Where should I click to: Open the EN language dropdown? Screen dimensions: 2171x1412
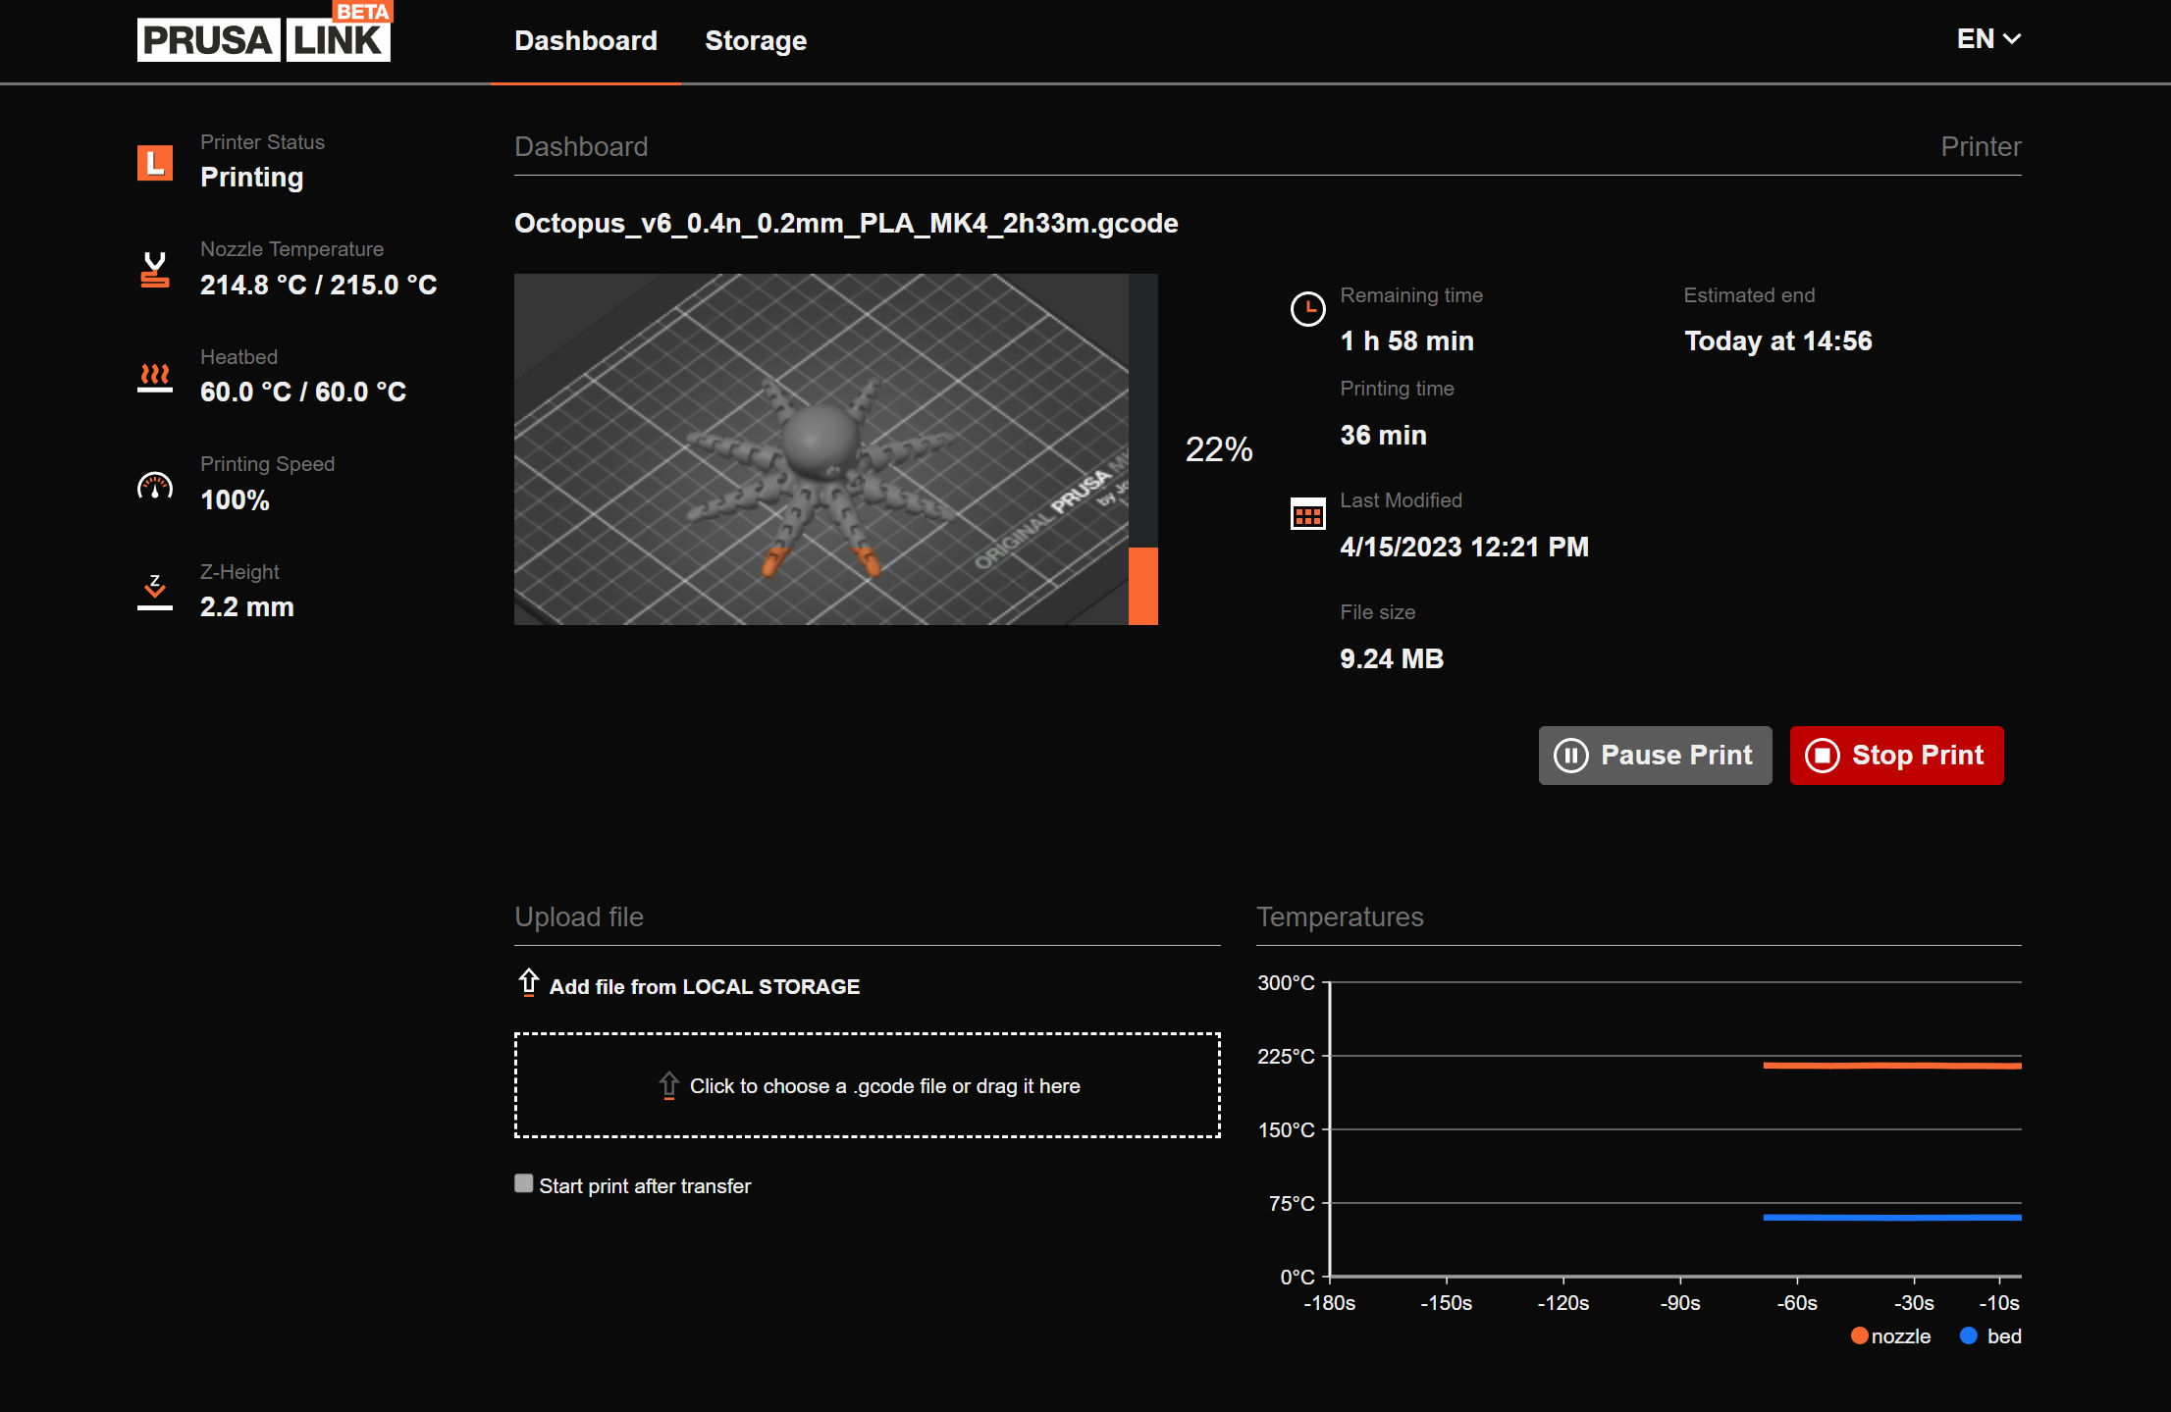1988,39
